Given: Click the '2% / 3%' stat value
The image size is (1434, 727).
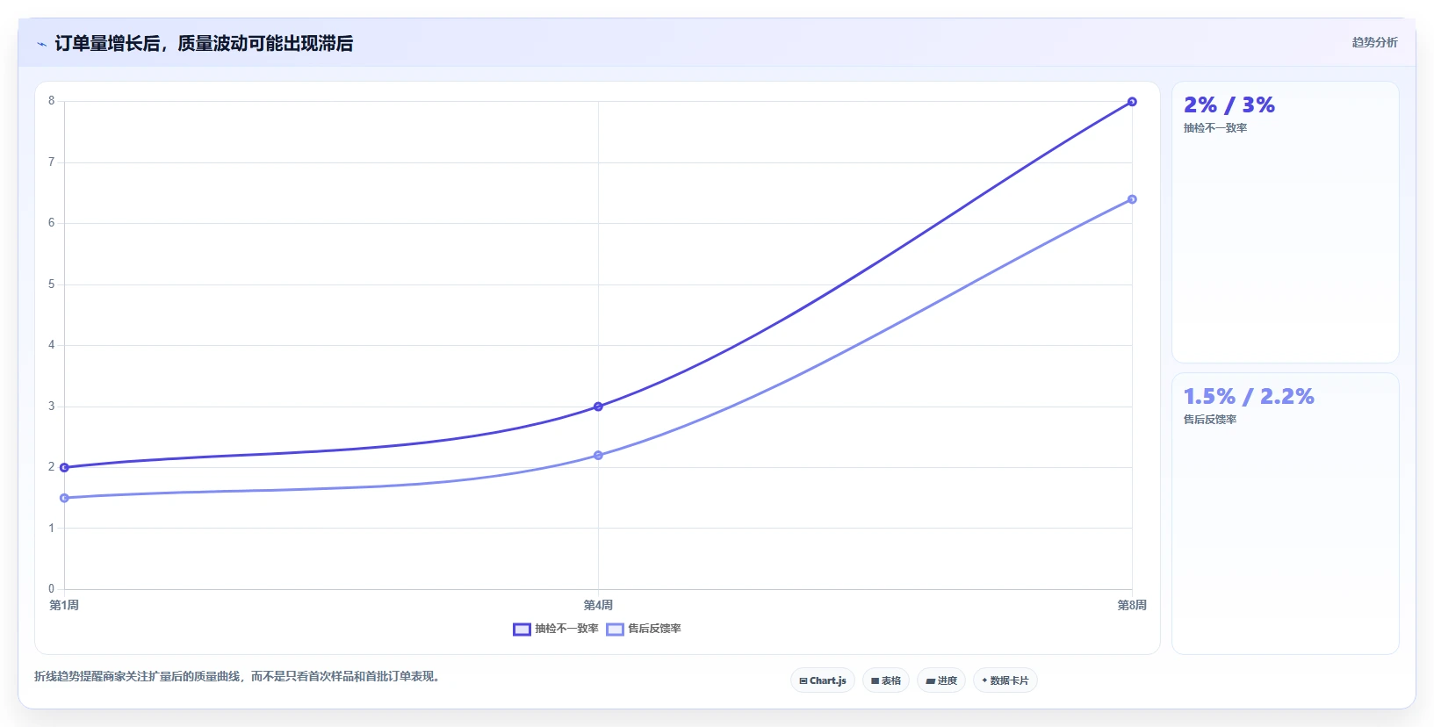Looking at the screenshot, I should click(x=1229, y=105).
